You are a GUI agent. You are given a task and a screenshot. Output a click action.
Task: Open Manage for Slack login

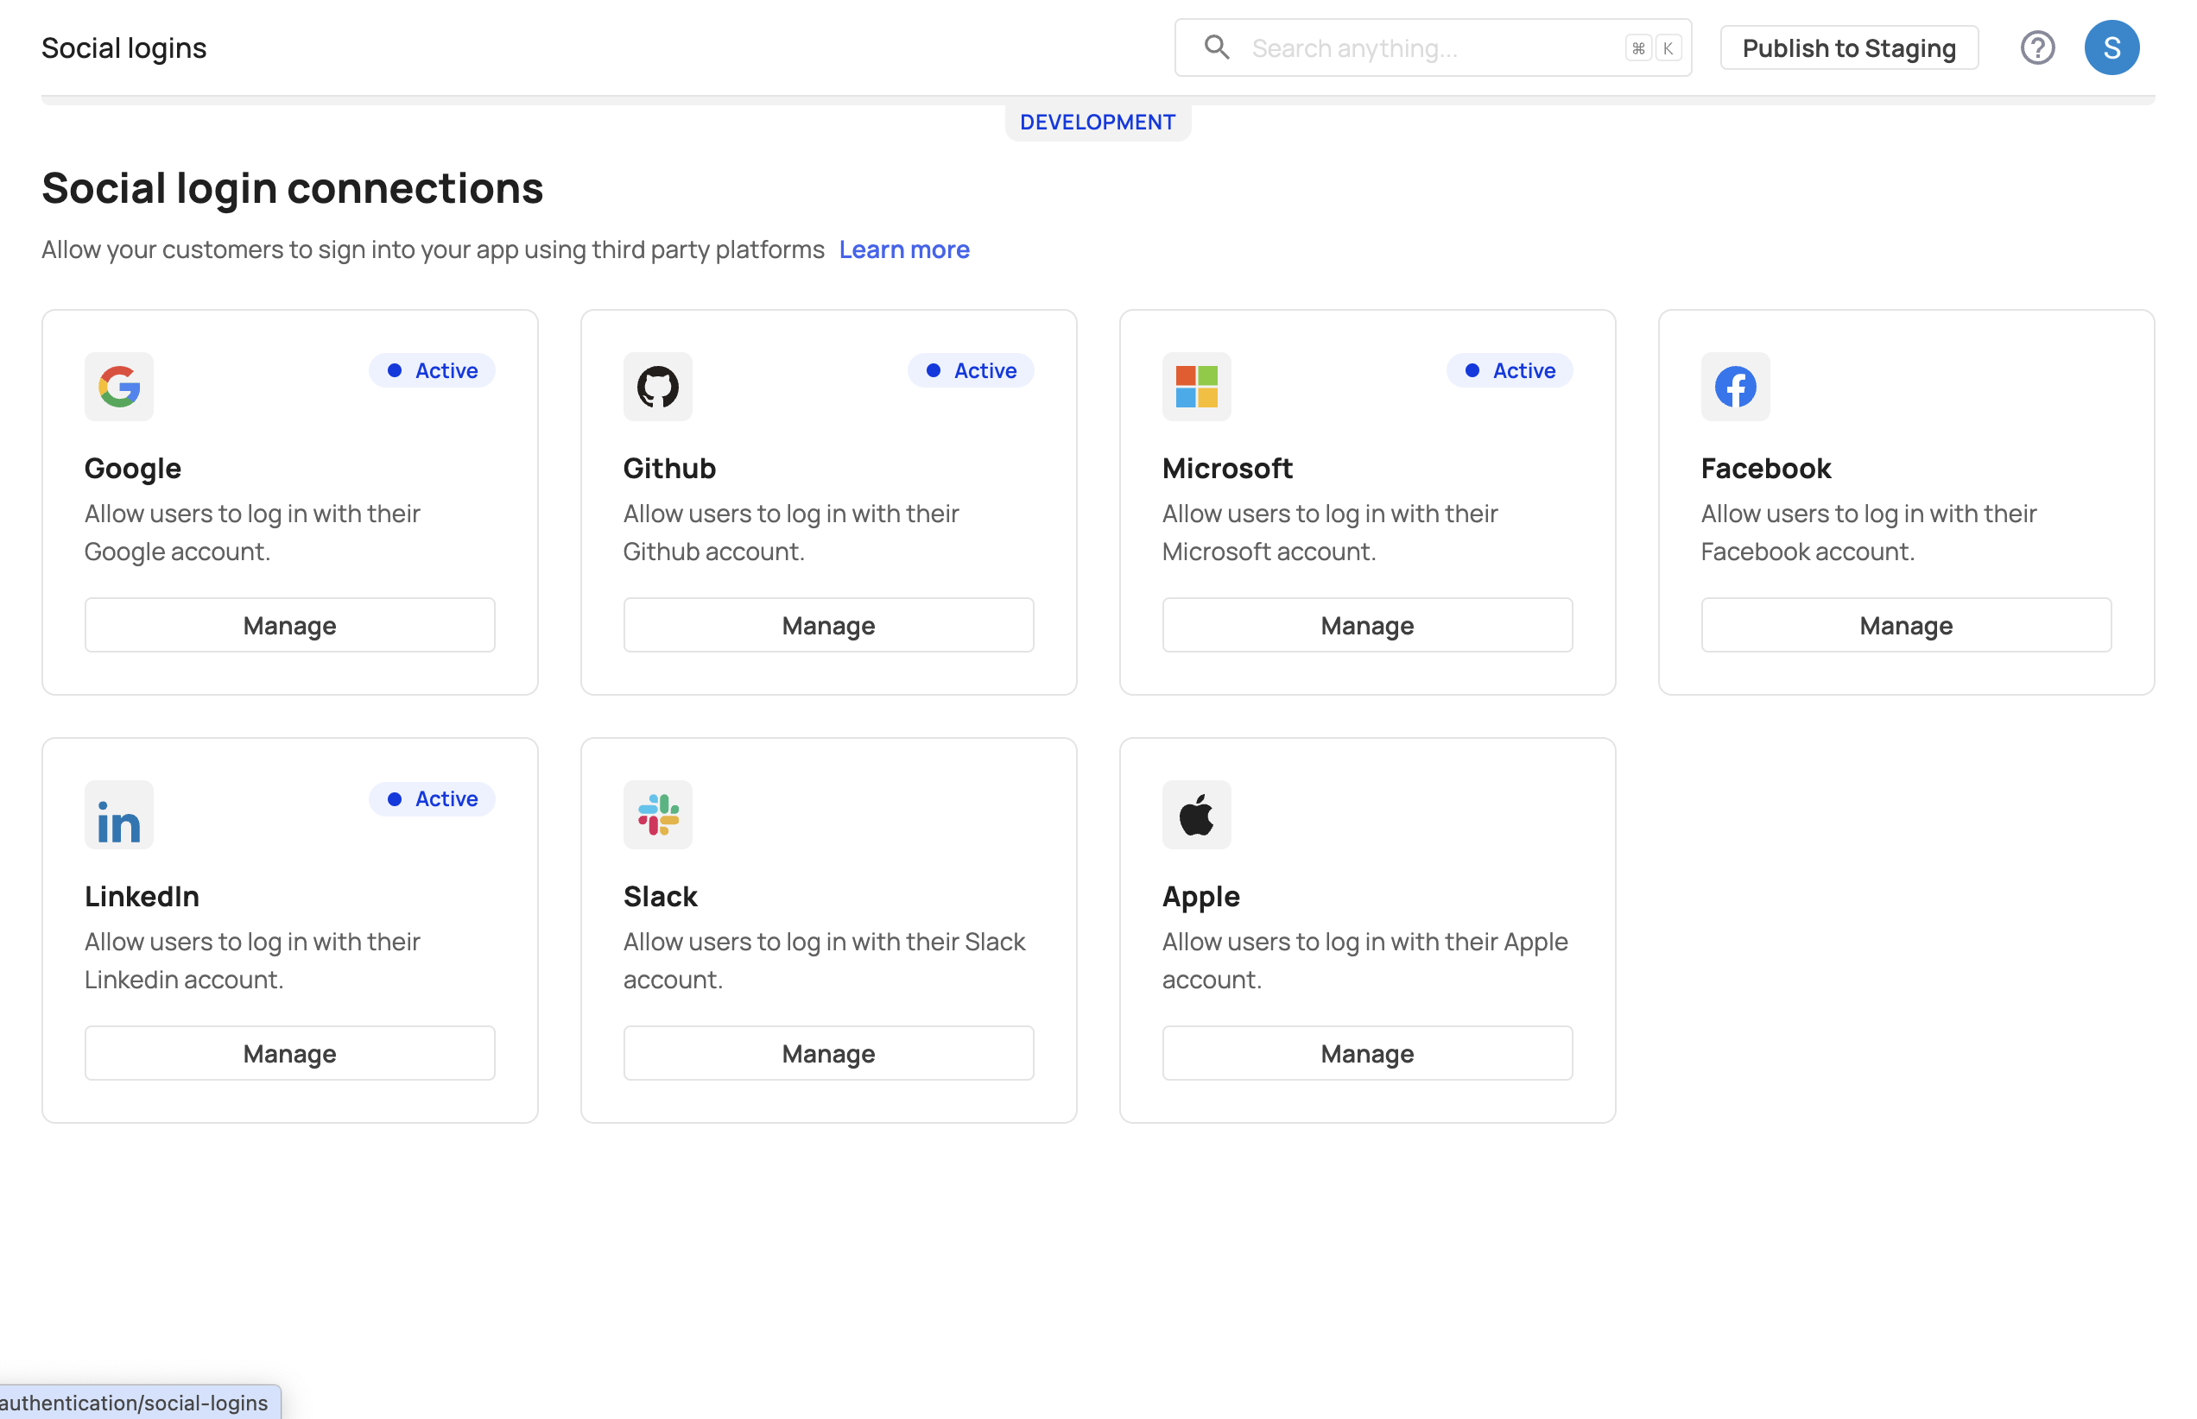click(828, 1052)
